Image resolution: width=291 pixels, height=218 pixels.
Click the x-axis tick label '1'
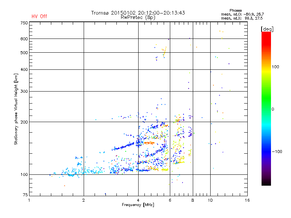point(29,200)
